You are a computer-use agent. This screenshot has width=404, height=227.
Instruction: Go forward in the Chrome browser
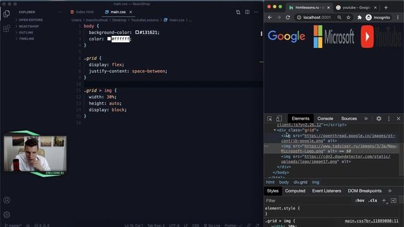pyautogui.click(x=279, y=18)
